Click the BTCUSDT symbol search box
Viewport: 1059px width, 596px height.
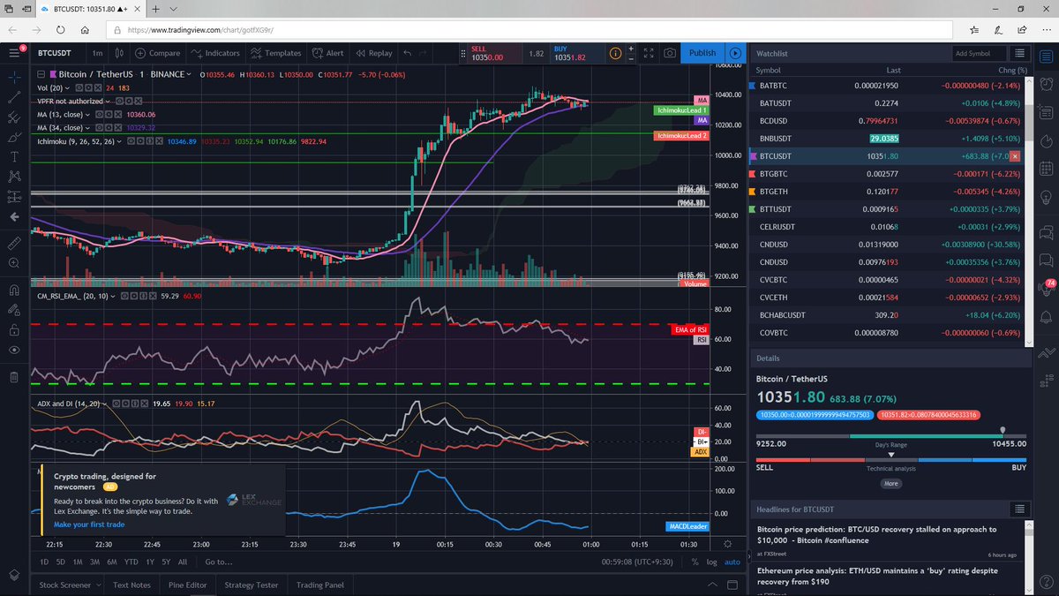pos(59,53)
